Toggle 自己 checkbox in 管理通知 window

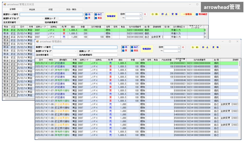(x=132, y=47)
